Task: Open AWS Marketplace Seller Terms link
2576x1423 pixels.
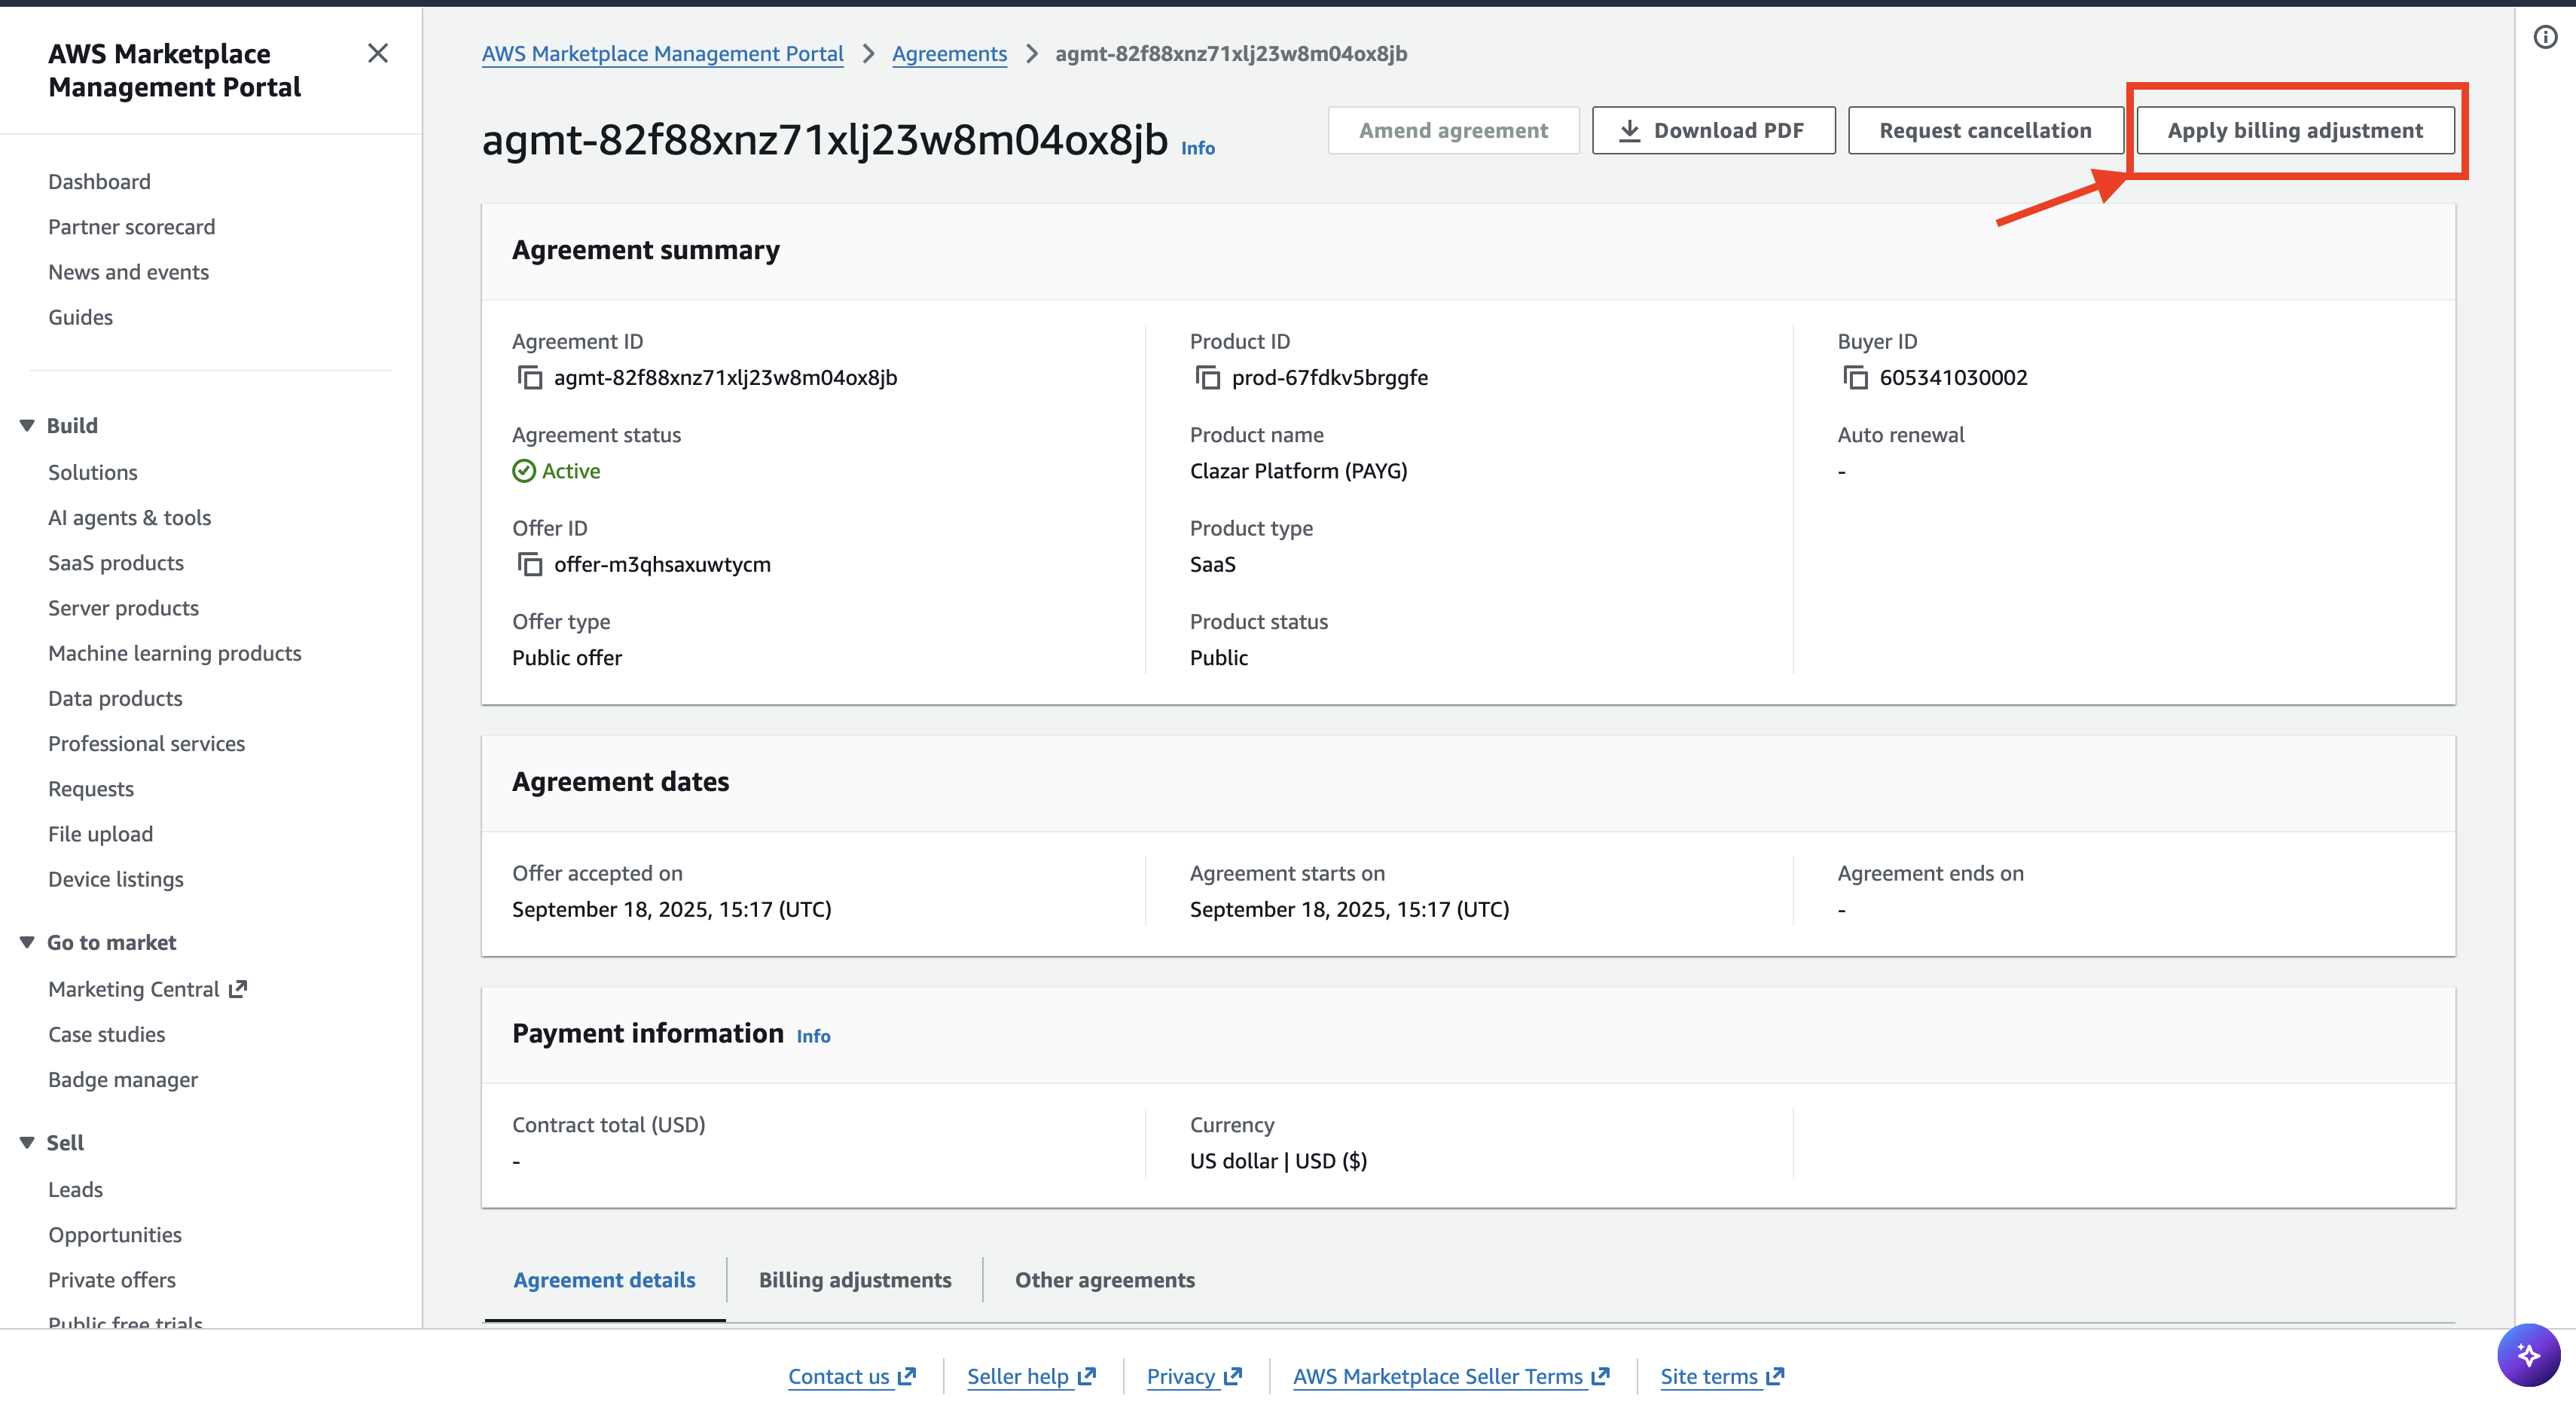Action: pyautogui.click(x=1451, y=1376)
